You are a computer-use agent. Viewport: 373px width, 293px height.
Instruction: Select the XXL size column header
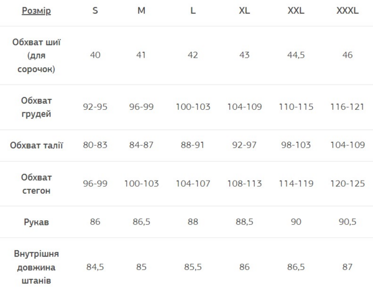296,11
